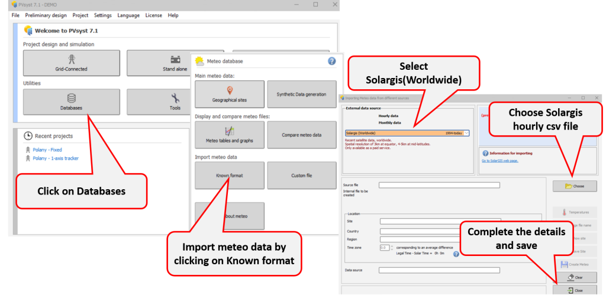Click into the Source file input field
The height and width of the screenshot is (295, 606).
click(439, 185)
